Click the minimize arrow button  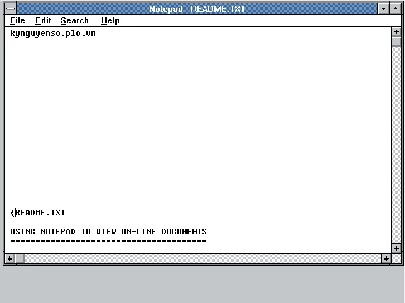[x=384, y=9]
